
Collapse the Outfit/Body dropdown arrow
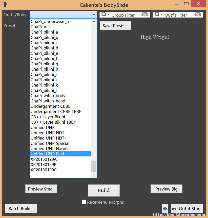pyautogui.click(x=94, y=15)
